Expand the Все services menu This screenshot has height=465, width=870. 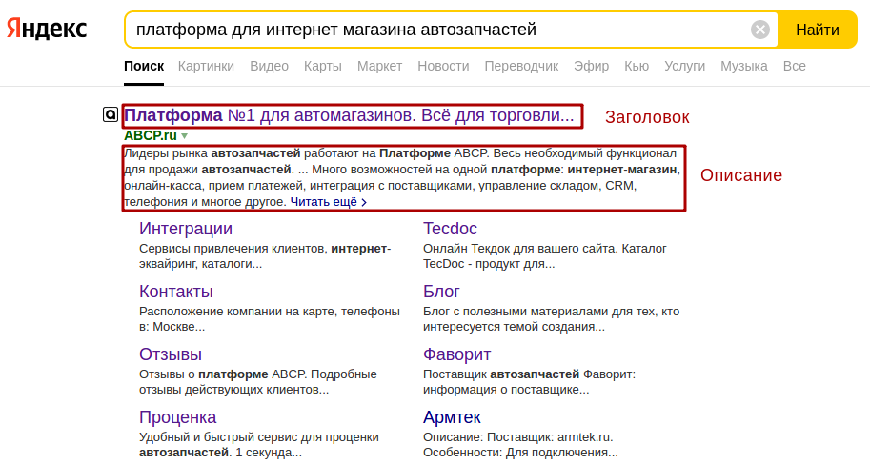pos(794,66)
